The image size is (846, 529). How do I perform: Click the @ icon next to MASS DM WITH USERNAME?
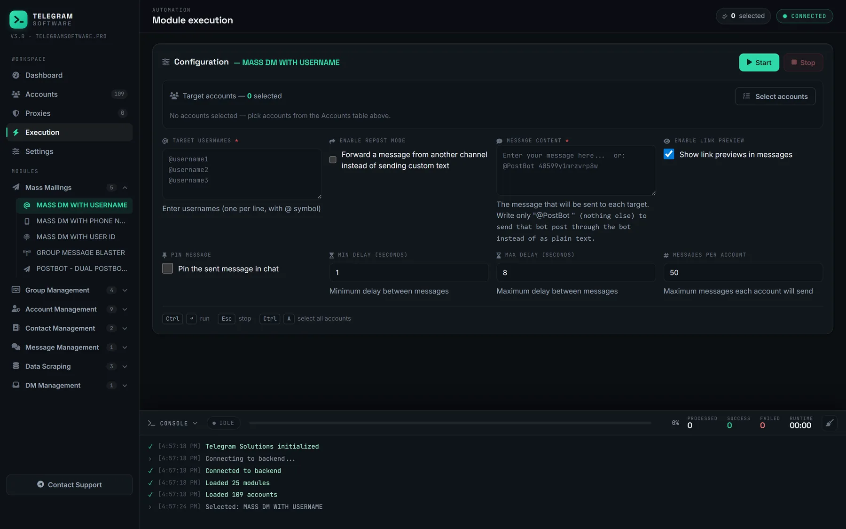click(x=27, y=205)
